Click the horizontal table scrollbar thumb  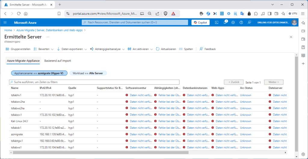click(x=101, y=152)
